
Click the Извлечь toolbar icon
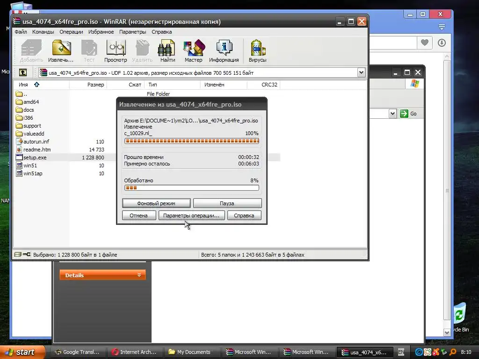coord(61,51)
